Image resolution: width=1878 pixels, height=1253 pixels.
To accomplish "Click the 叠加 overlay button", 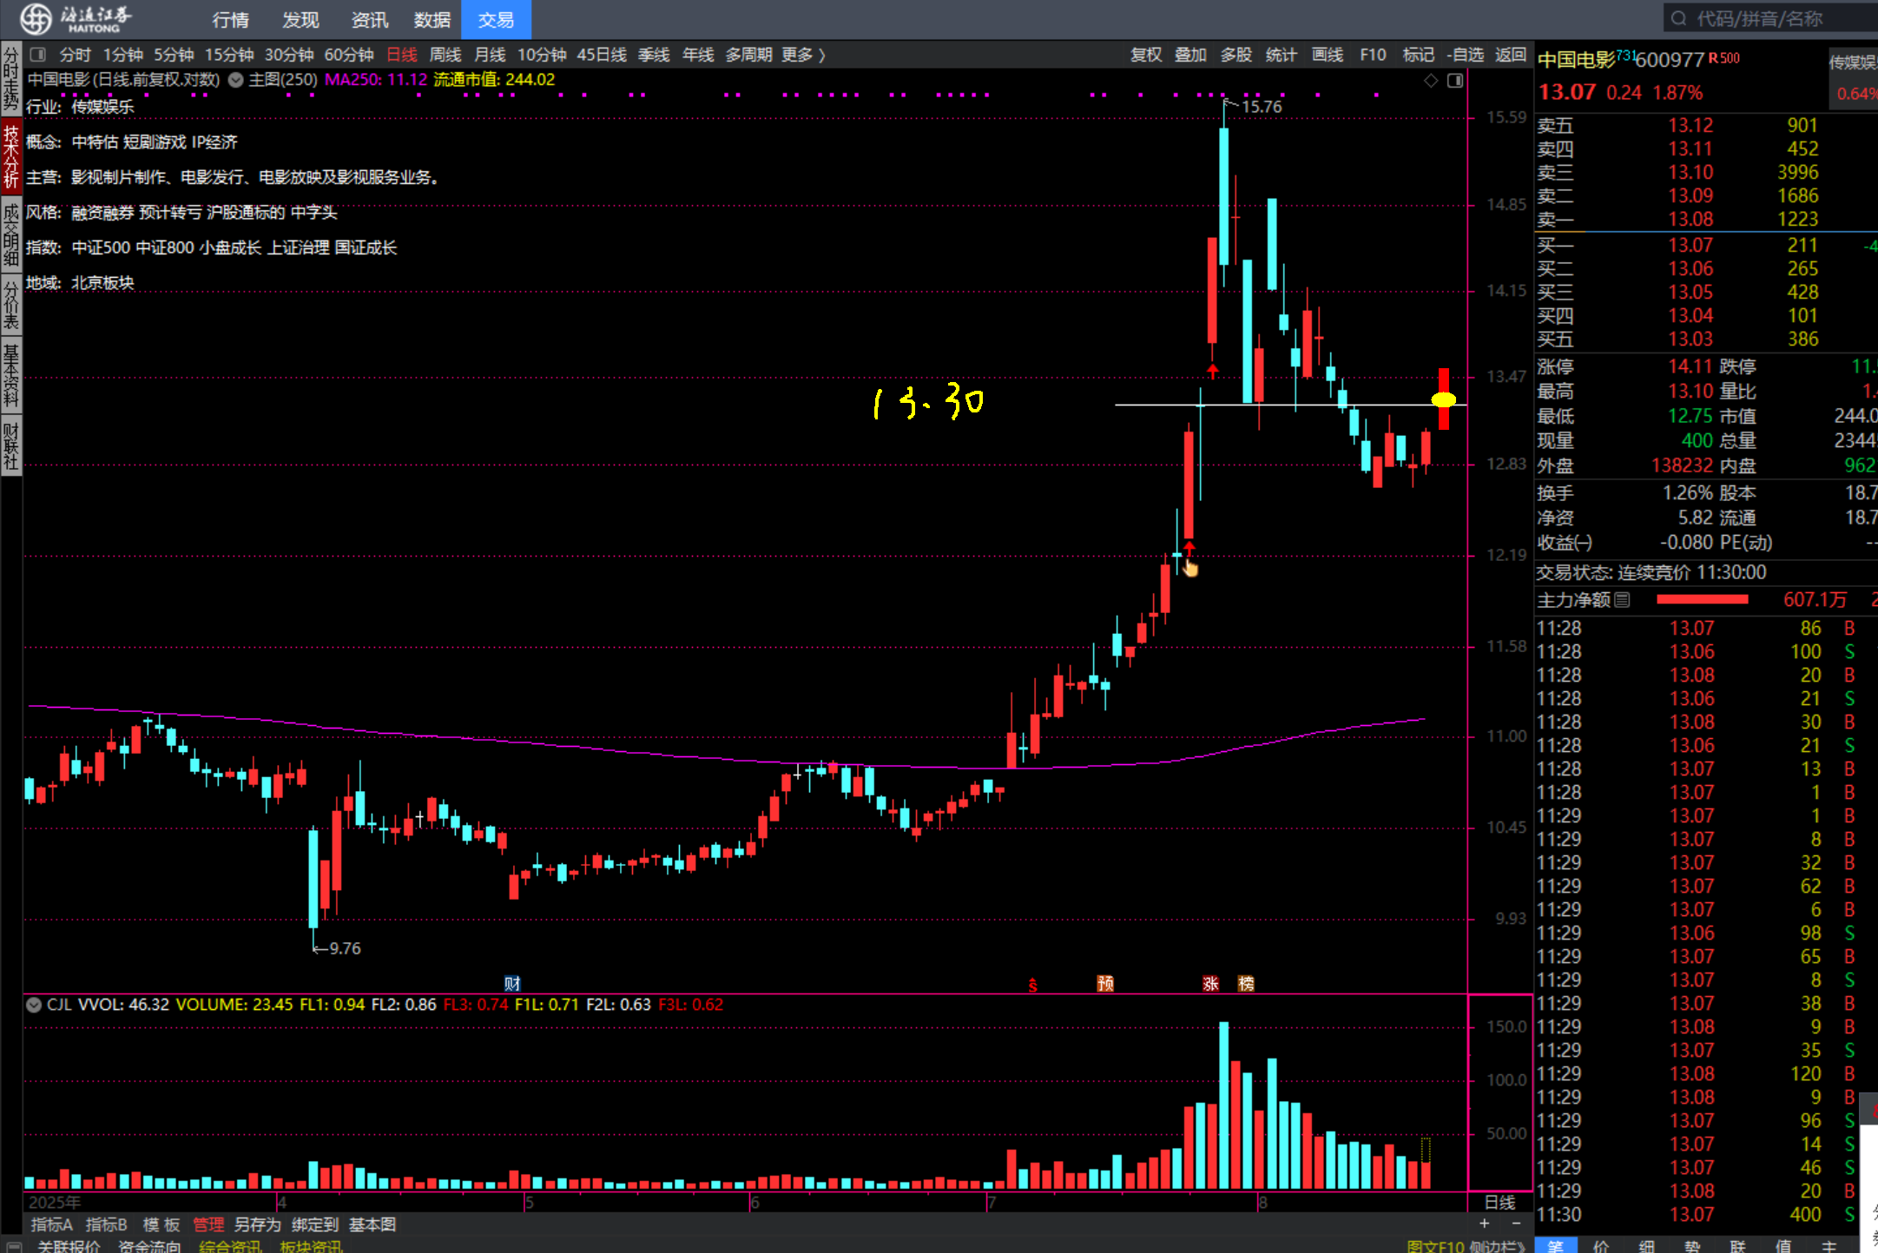I will (x=1190, y=55).
